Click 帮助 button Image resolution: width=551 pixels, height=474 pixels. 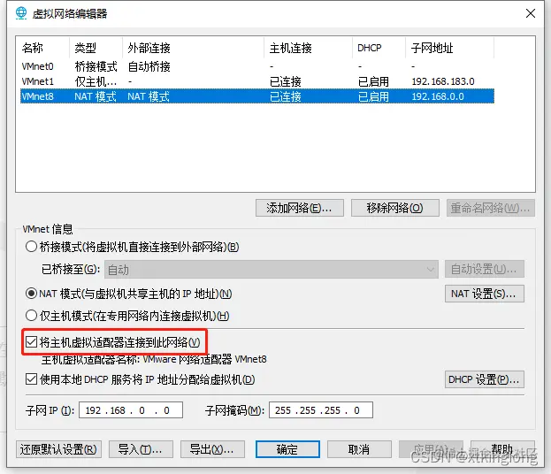[x=502, y=449]
